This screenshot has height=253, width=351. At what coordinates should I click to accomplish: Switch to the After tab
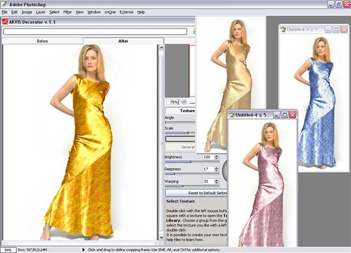[x=123, y=41]
